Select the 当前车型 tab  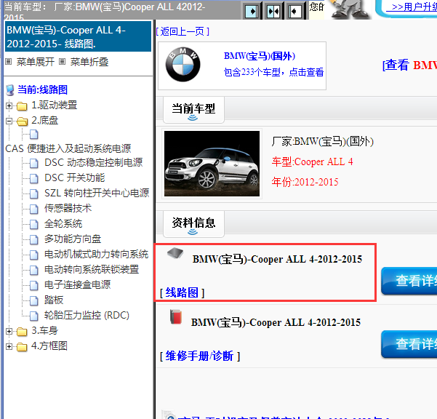point(193,110)
